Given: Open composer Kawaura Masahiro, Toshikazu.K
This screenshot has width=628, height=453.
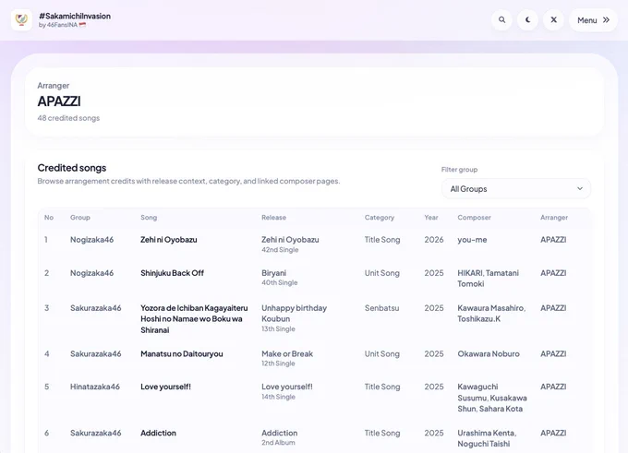Looking at the screenshot, I should [492, 314].
